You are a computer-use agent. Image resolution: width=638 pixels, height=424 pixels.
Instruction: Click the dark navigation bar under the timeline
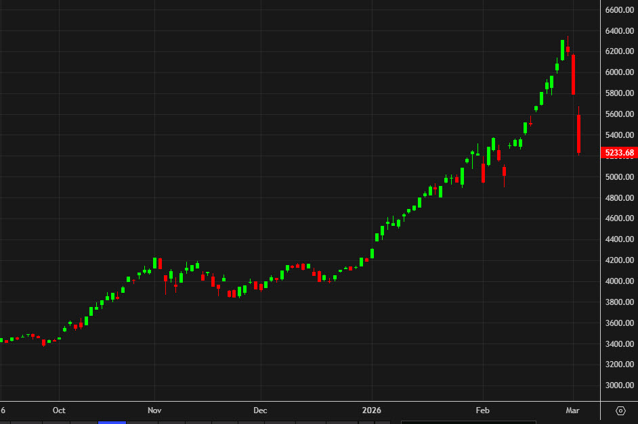305,422
